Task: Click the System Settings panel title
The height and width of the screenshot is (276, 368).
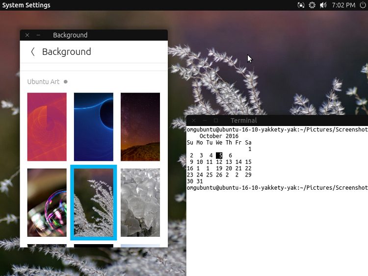Action: pyautogui.click(x=26, y=5)
